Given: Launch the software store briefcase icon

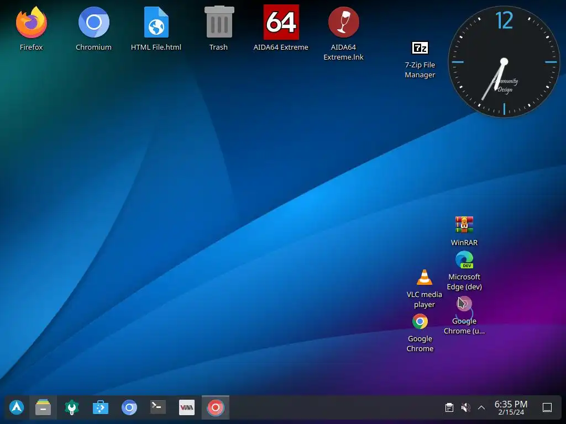Looking at the screenshot, I should tap(101, 407).
